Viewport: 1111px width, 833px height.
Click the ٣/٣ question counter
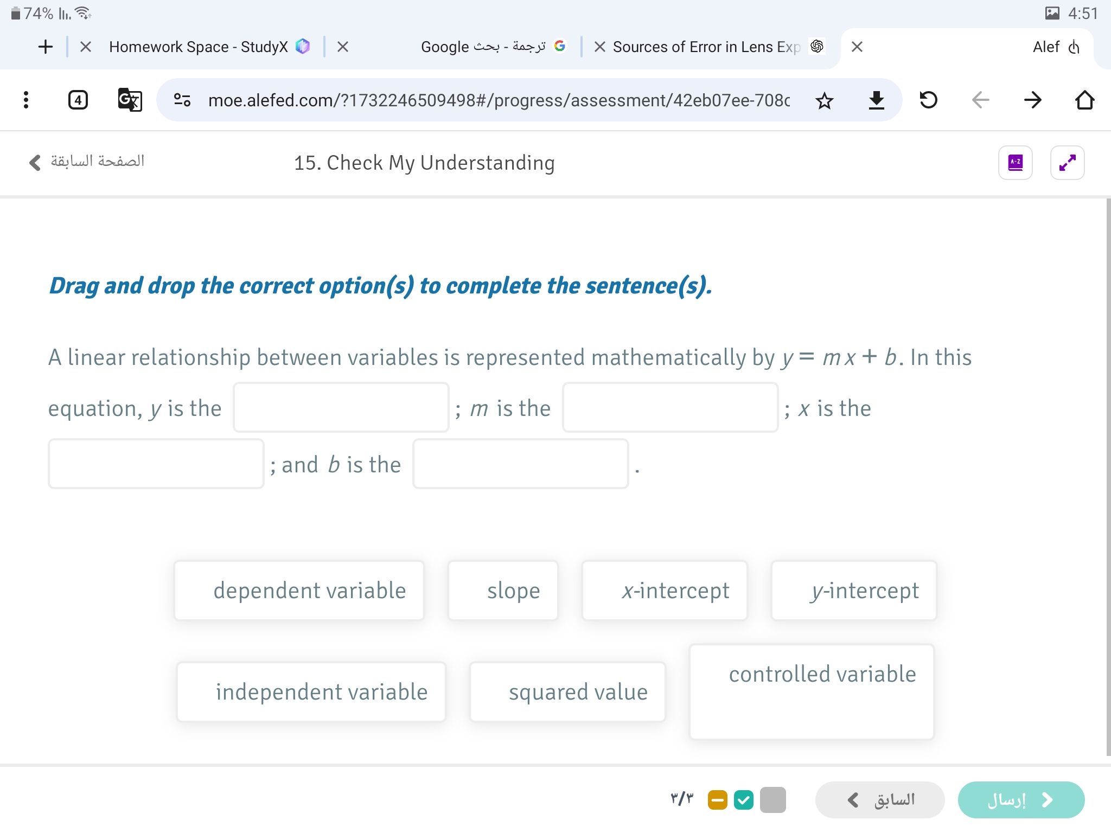pos(682,799)
